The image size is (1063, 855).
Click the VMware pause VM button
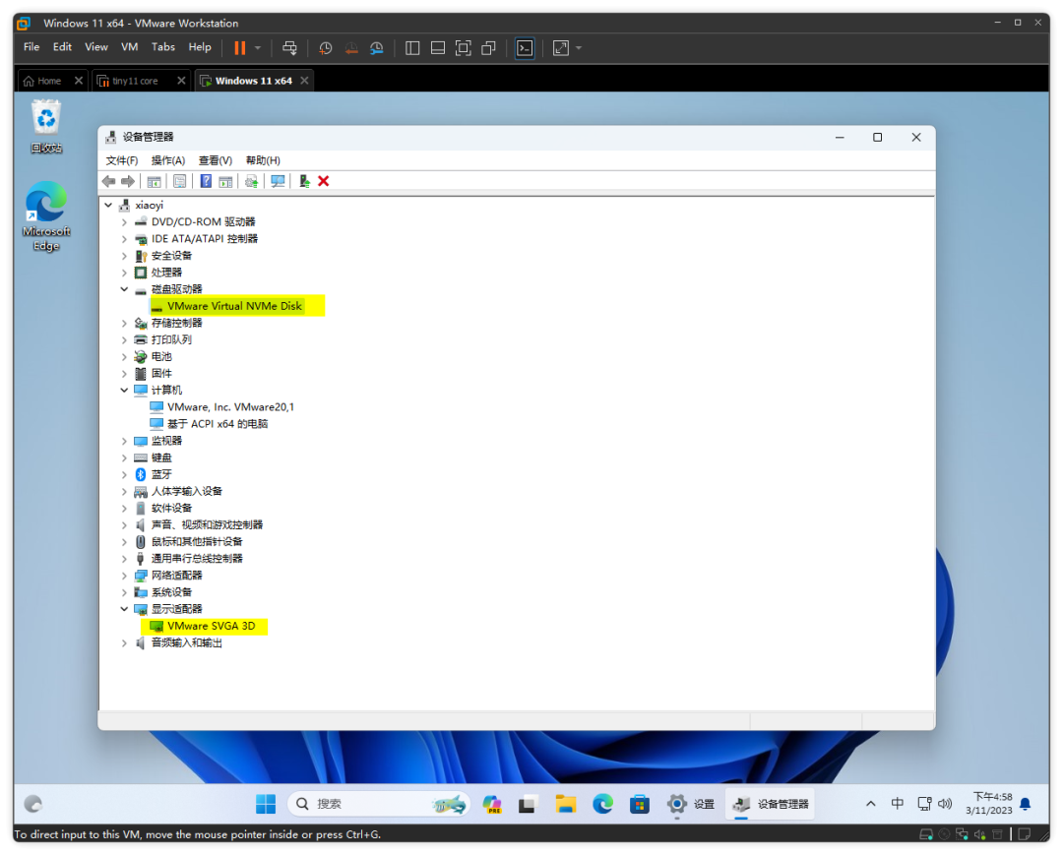(x=240, y=47)
